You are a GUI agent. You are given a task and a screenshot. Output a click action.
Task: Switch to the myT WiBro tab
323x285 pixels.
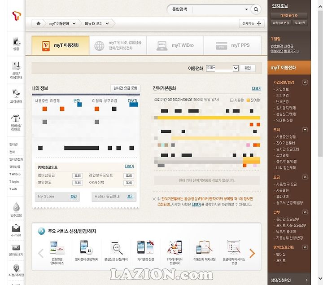pyautogui.click(x=175, y=45)
